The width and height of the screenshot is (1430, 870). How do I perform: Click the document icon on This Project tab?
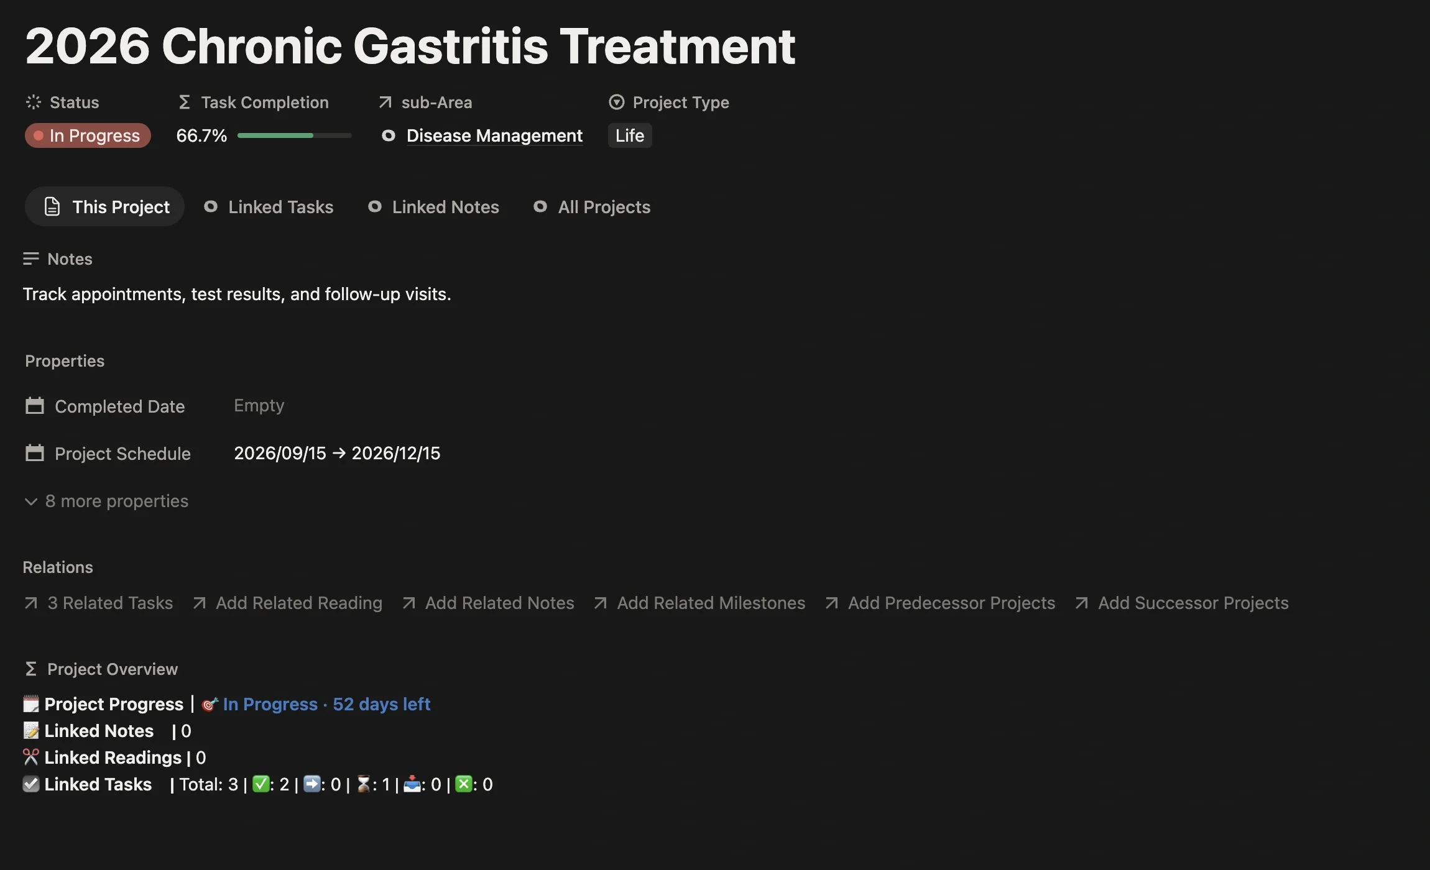coord(53,206)
